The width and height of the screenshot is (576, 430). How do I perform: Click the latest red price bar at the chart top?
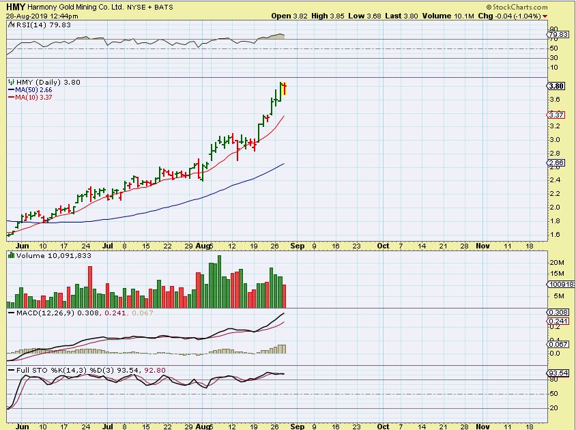(285, 89)
